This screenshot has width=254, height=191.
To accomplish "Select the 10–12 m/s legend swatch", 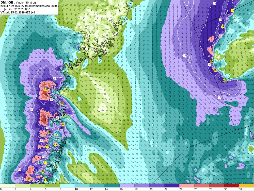I will (x=82, y=185).
